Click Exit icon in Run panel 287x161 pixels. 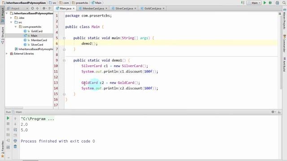[x=8, y=140]
